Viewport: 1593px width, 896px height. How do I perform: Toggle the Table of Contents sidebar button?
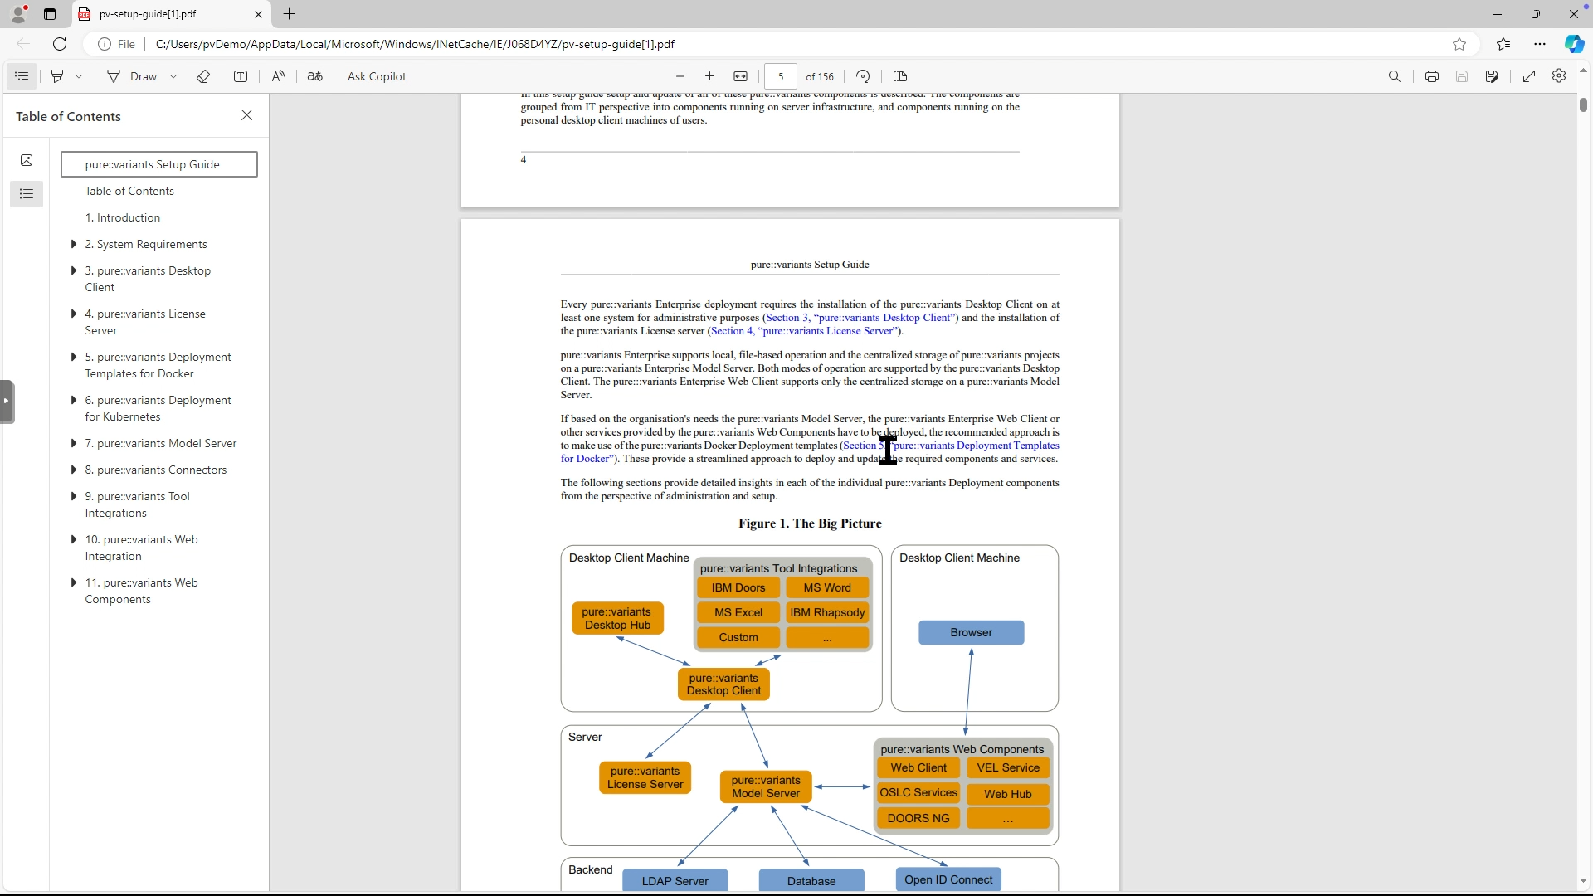point(22,76)
